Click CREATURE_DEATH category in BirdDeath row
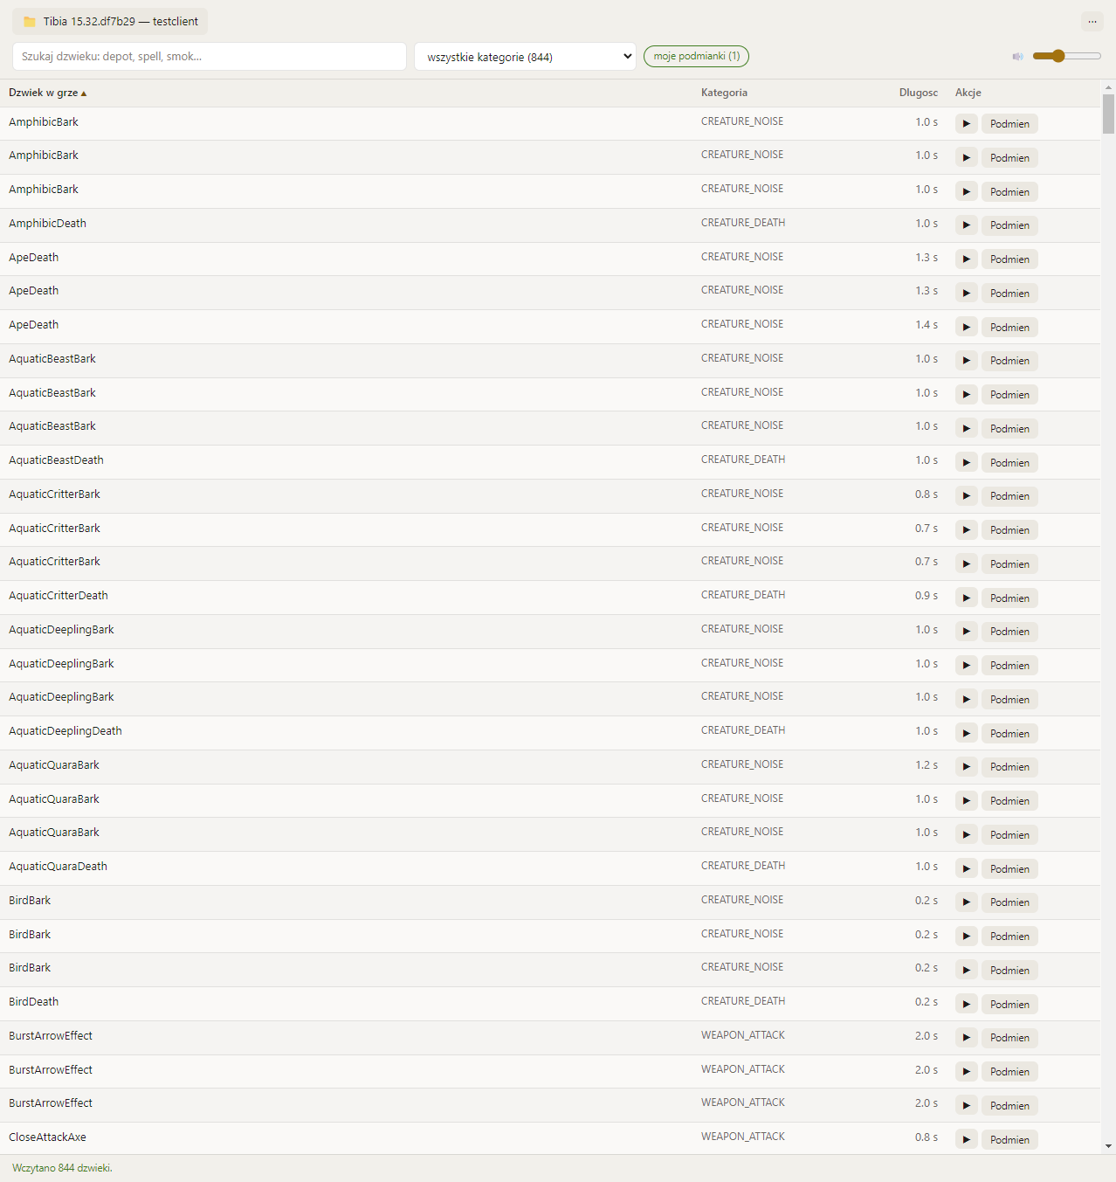 pos(743,1001)
